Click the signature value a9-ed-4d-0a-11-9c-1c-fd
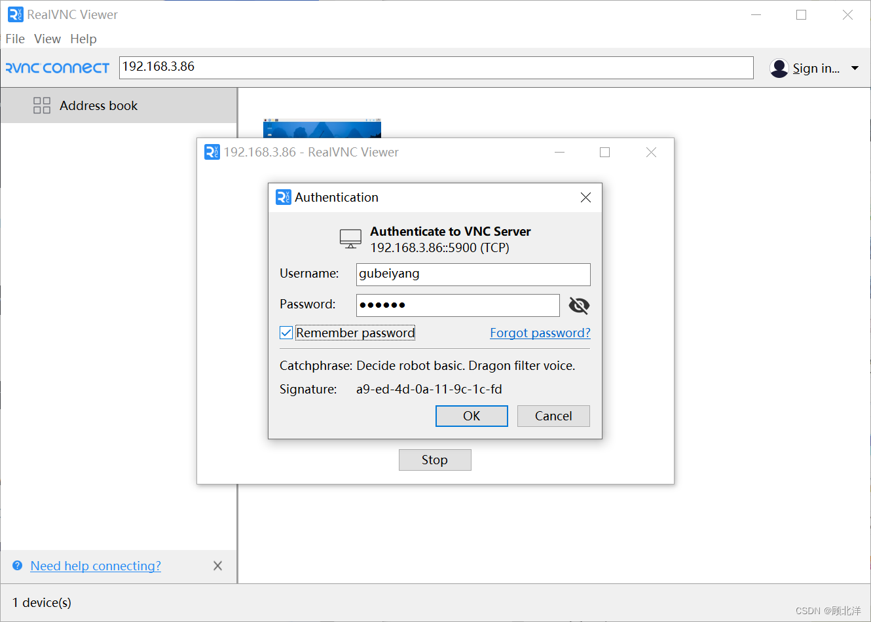The width and height of the screenshot is (871, 622). tap(429, 389)
